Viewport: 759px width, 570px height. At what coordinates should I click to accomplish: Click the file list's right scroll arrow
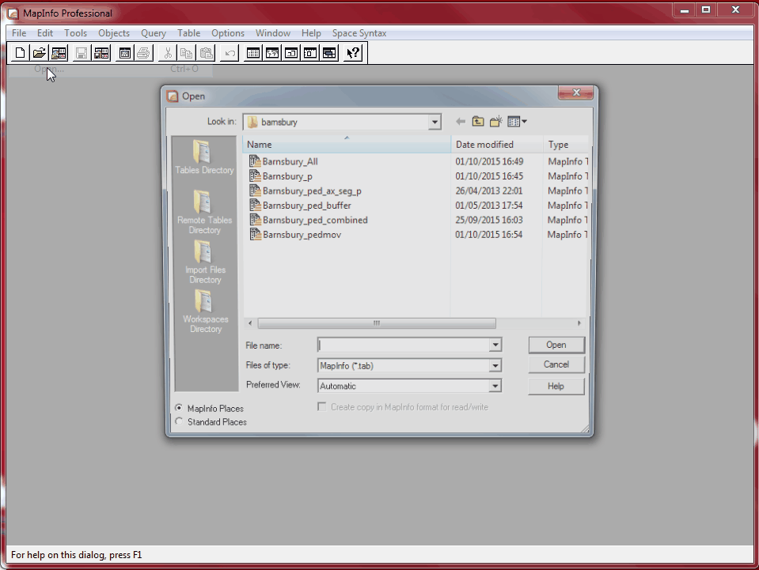point(579,323)
